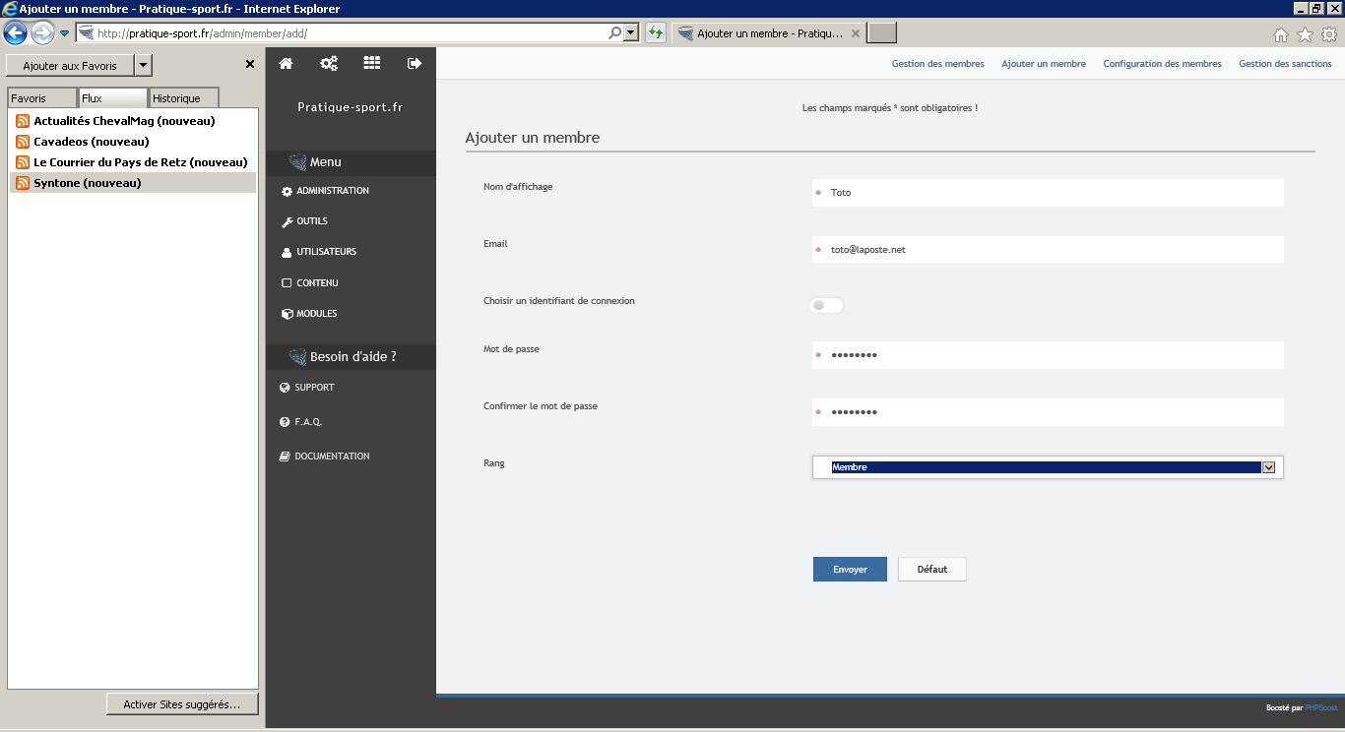The width and height of the screenshot is (1345, 732).
Task: Click the Défaut reset button
Action: pos(931,570)
